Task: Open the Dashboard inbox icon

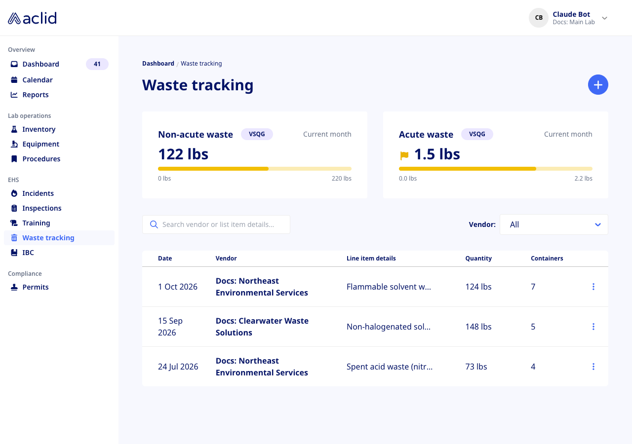Action: click(14, 64)
